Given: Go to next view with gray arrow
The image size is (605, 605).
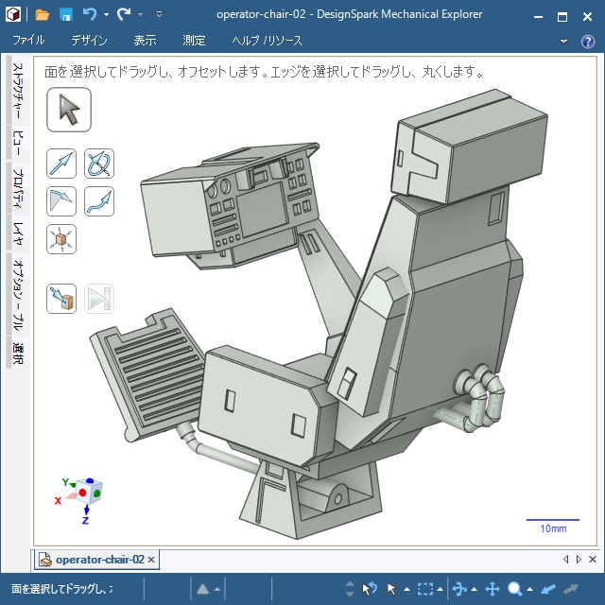Looking at the screenshot, I should [571, 589].
